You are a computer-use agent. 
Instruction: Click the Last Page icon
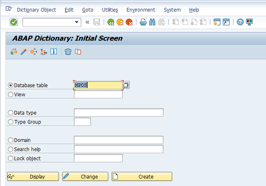point(203,22)
